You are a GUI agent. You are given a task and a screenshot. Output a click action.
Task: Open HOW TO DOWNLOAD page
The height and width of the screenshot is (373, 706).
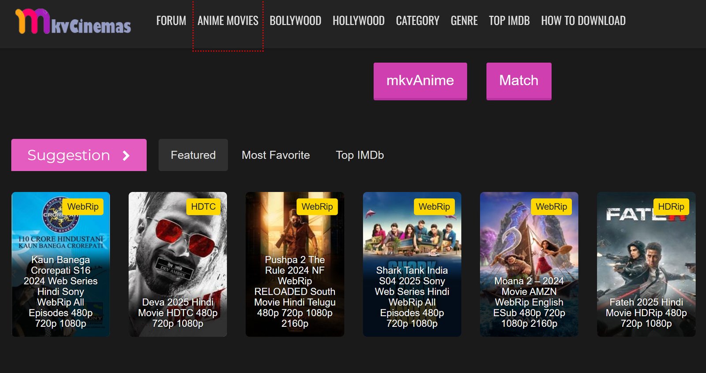pos(583,21)
